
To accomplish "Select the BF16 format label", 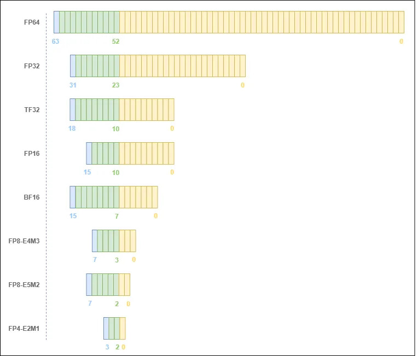I will tap(31, 197).
